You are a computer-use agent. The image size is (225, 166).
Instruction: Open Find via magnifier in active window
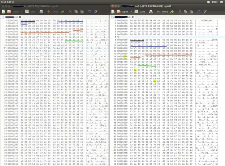pyautogui.click(x=199, y=12)
